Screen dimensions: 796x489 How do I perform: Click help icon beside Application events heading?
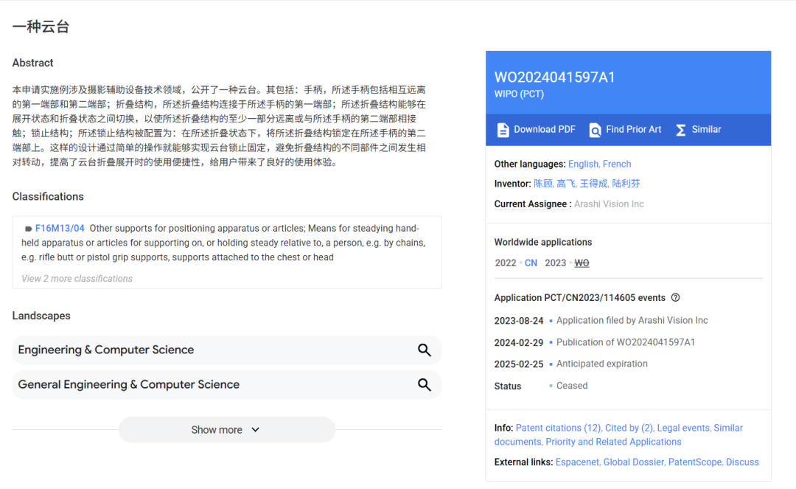point(675,298)
